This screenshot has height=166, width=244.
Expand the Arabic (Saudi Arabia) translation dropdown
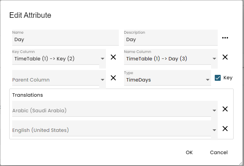[214, 110]
